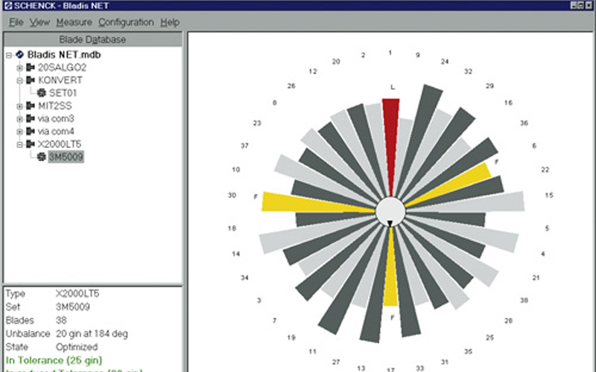Click the State value Optimized
596x372 pixels.
coord(77,347)
